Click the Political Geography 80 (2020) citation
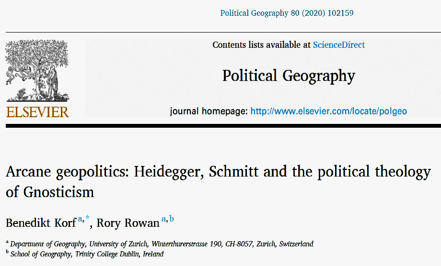Viewport: 441px width, 266px height. 287,13
